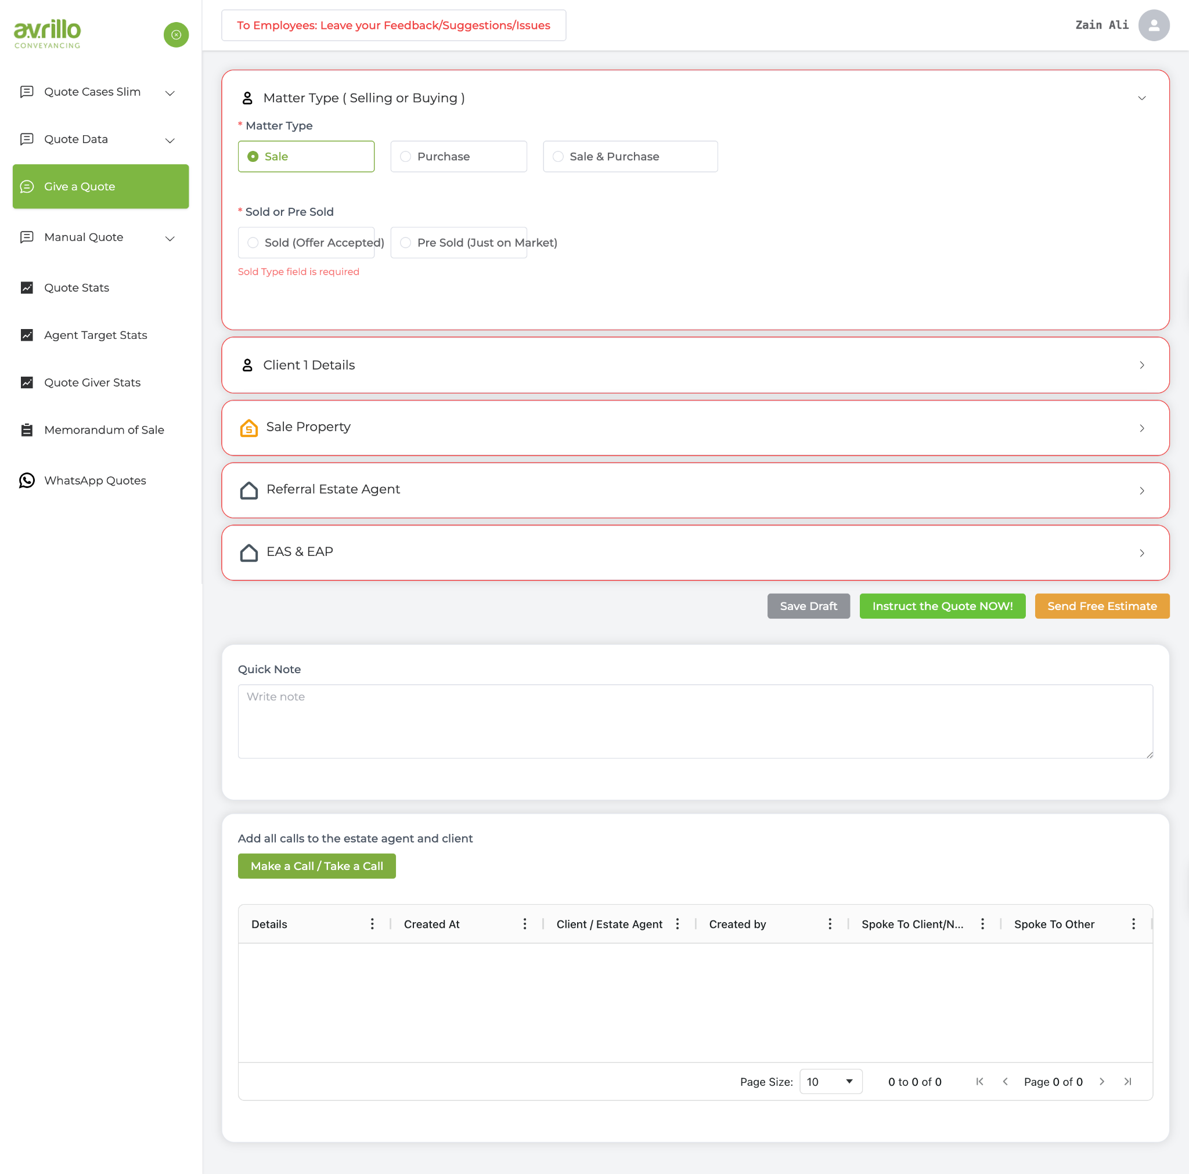
Task: Click the Quote Data chat icon
Action: tap(27, 139)
